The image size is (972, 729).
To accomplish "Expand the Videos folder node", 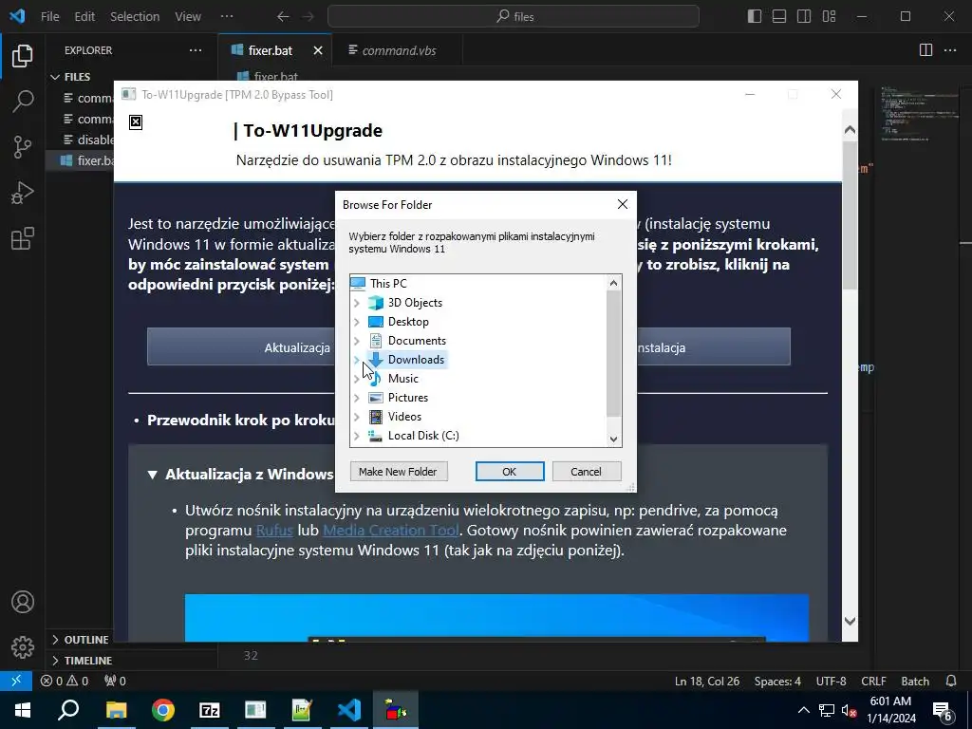I will coord(357,417).
